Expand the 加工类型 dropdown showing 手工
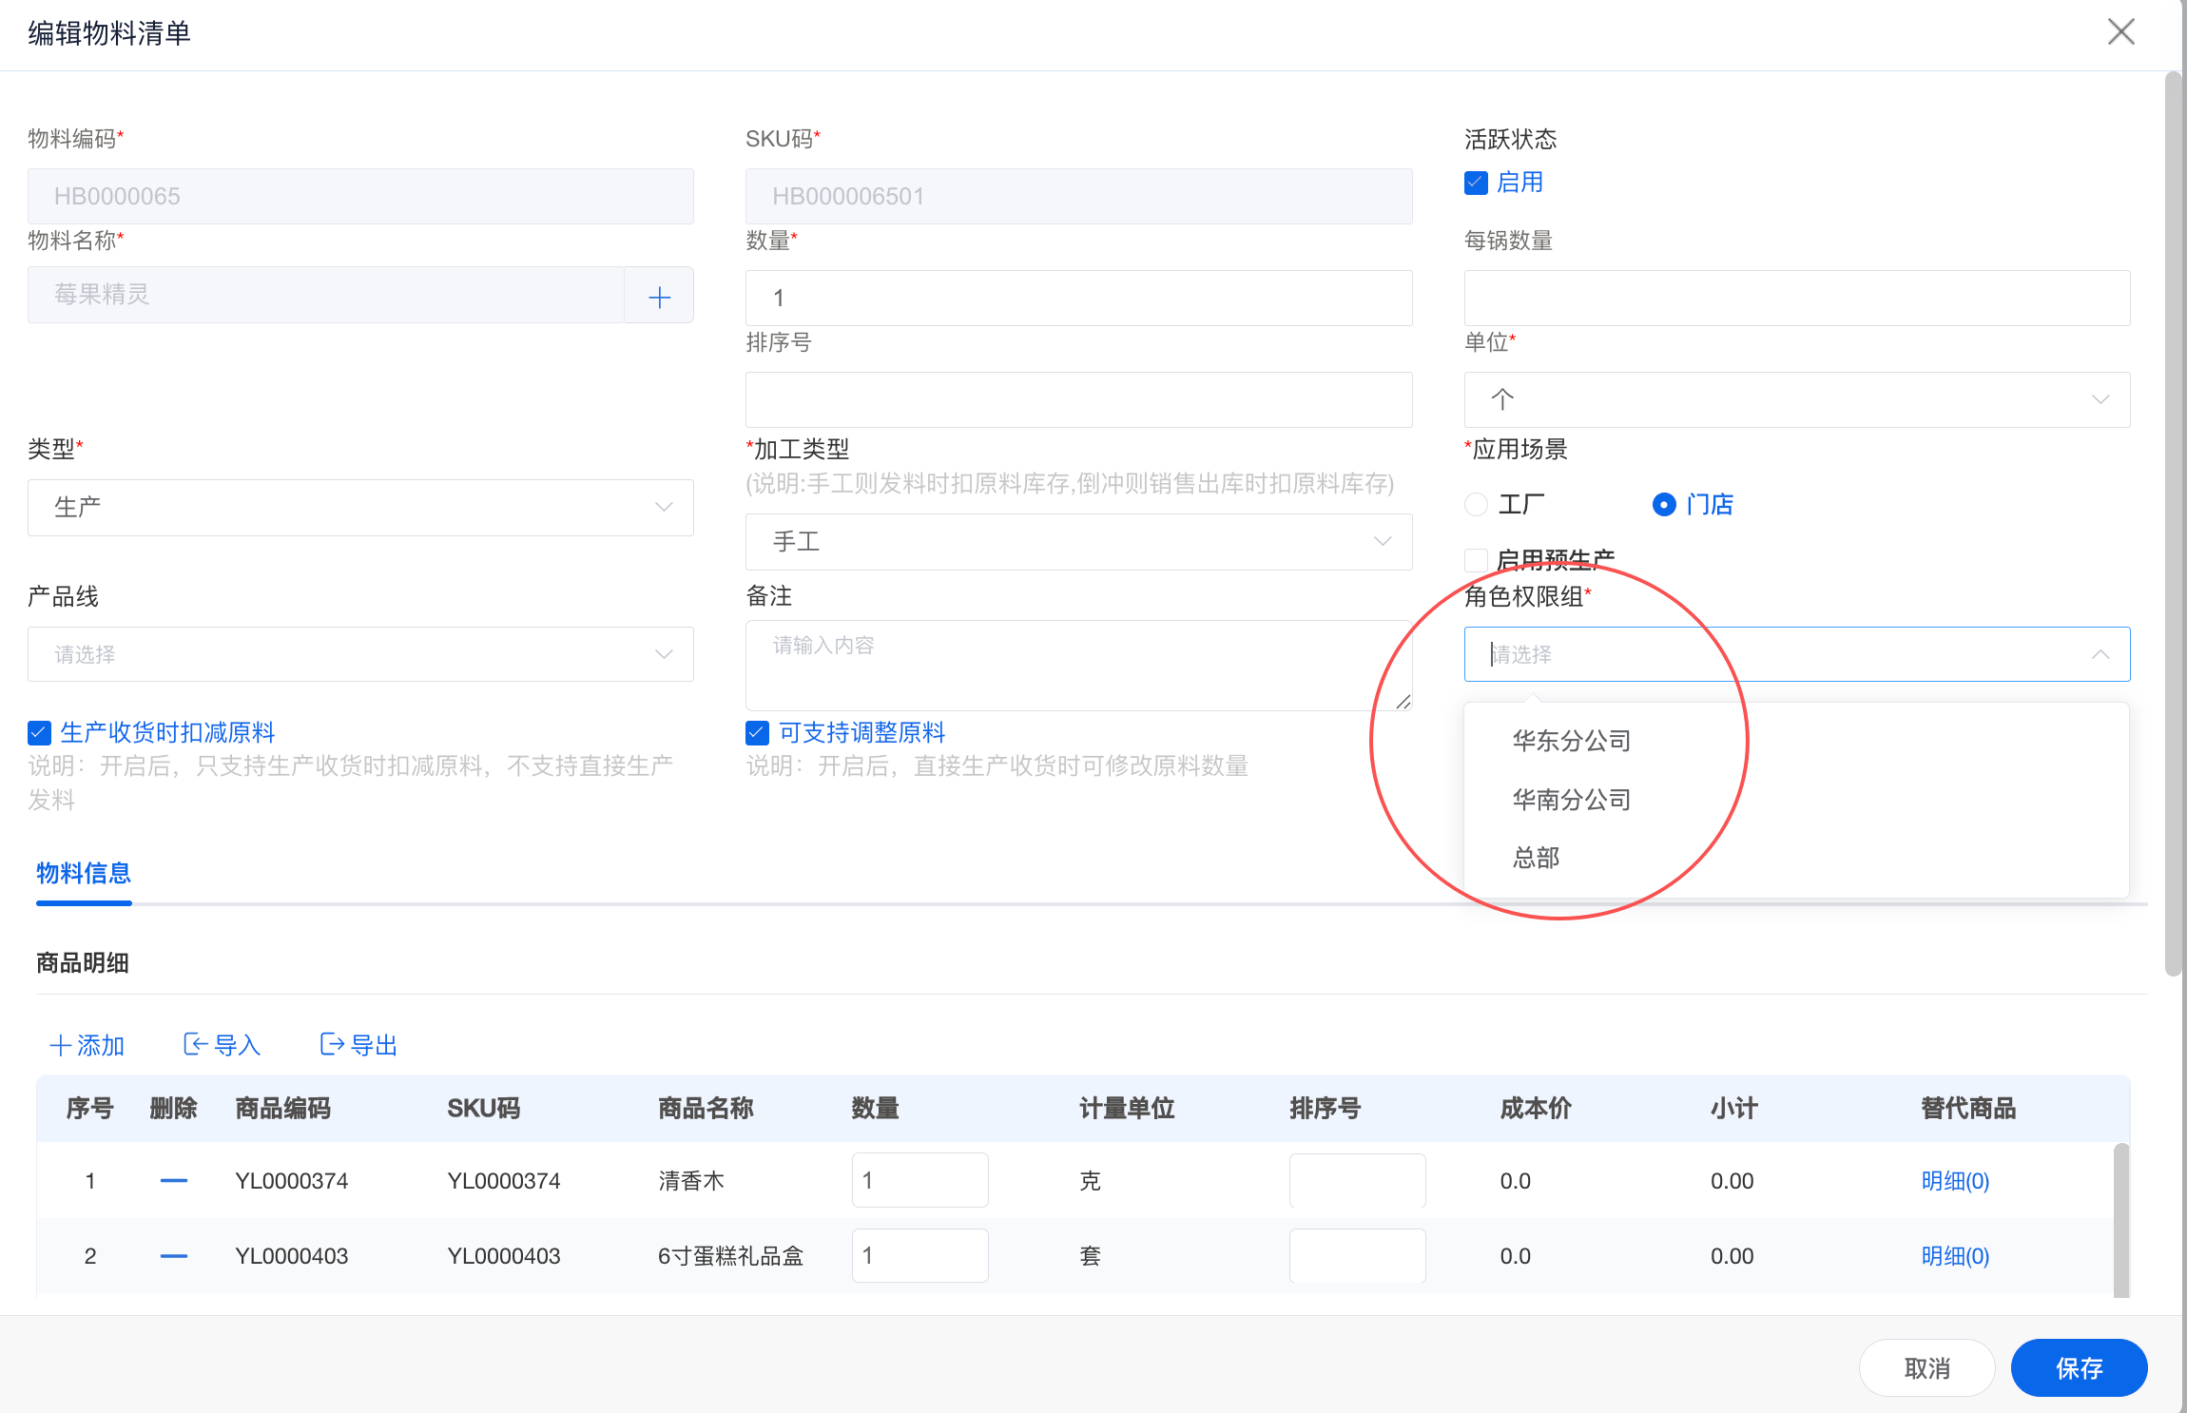The width and height of the screenshot is (2187, 1413). pos(1078,542)
